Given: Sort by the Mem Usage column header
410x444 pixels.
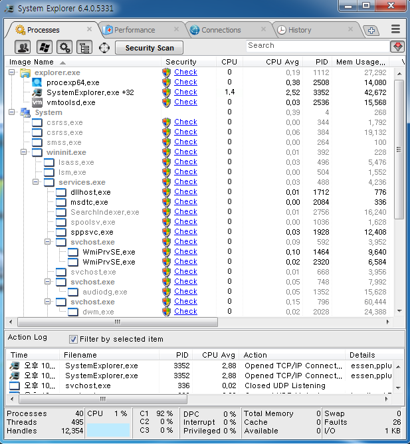Looking at the screenshot, I should [360, 62].
